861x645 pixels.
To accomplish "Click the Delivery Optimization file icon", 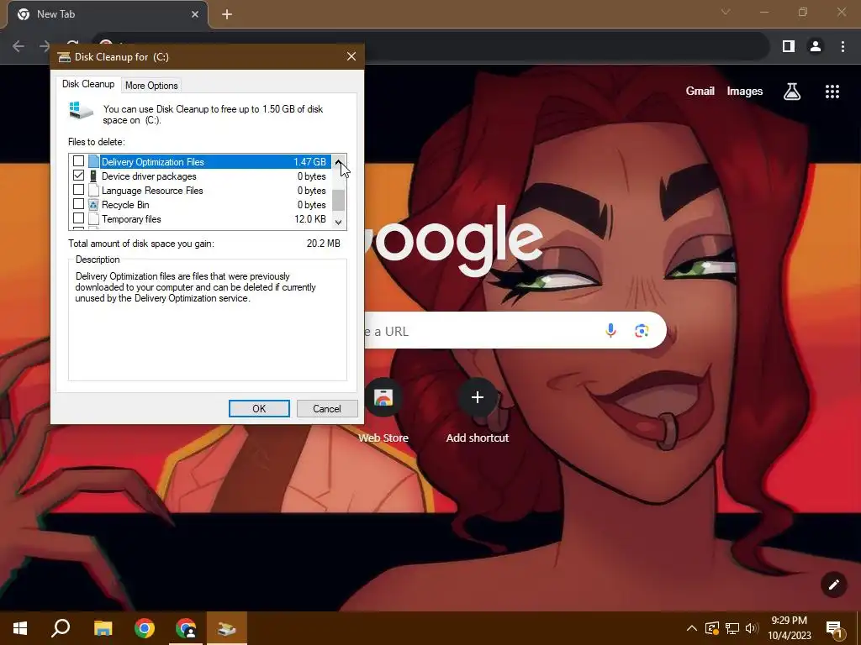I will coord(93,162).
